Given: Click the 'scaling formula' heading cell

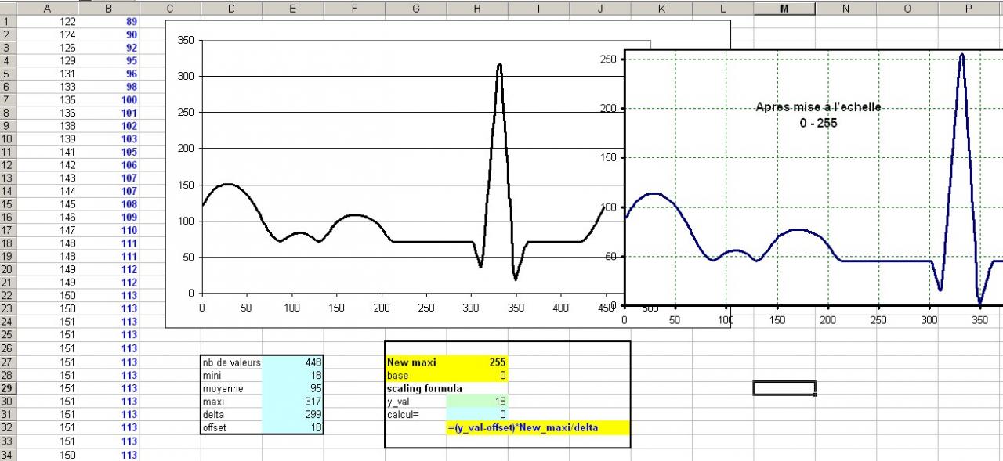Looking at the screenshot, I should click(x=424, y=388).
